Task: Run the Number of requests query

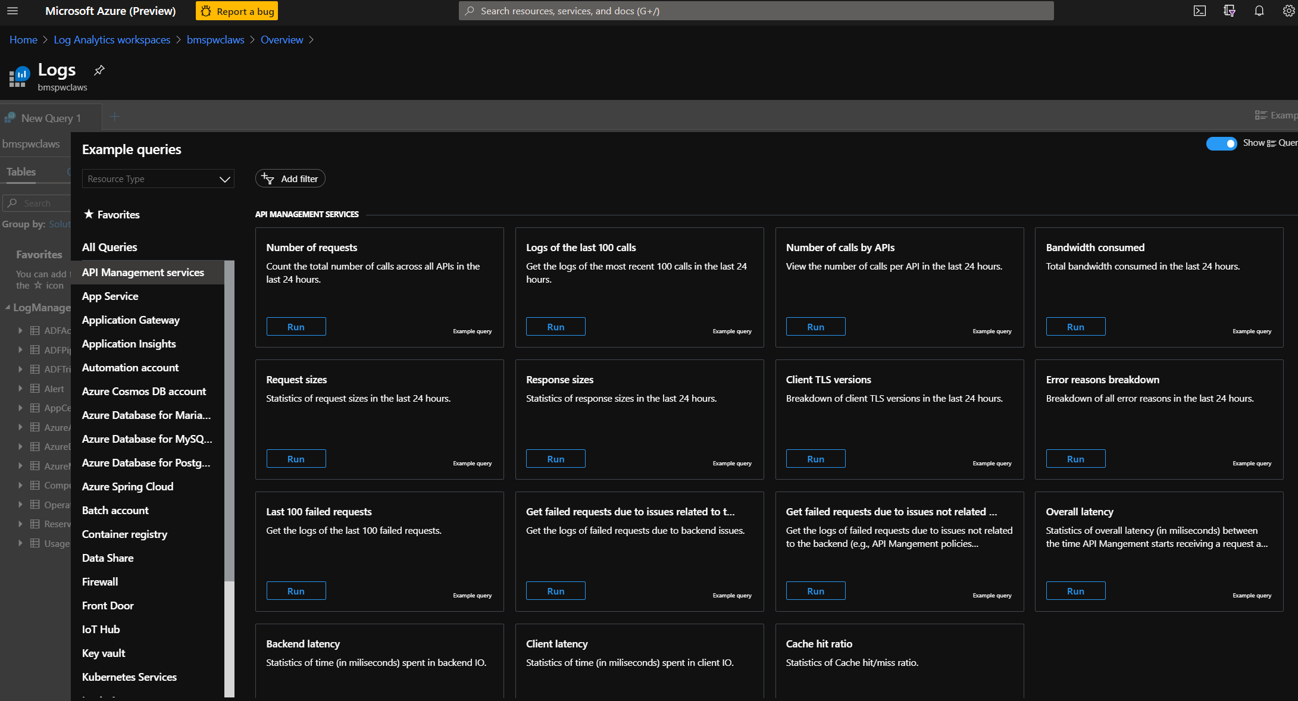Action: click(x=296, y=327)
